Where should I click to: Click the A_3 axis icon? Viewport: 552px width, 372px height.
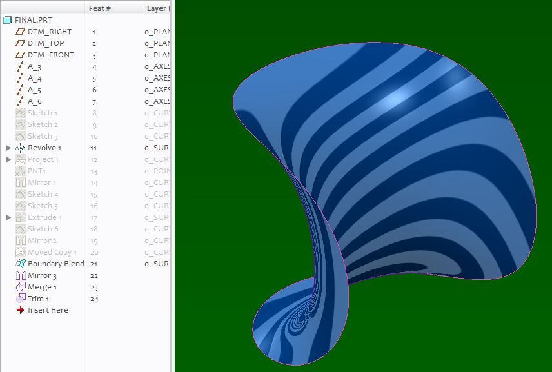pyautogui.click(x=21, y=66)
